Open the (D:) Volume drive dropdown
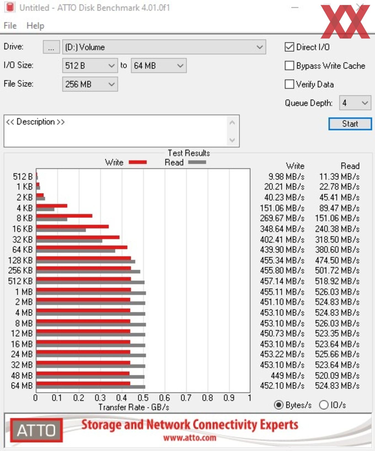Image resolution: width=375 pixels, height=451 pixels. coord(164,47)
